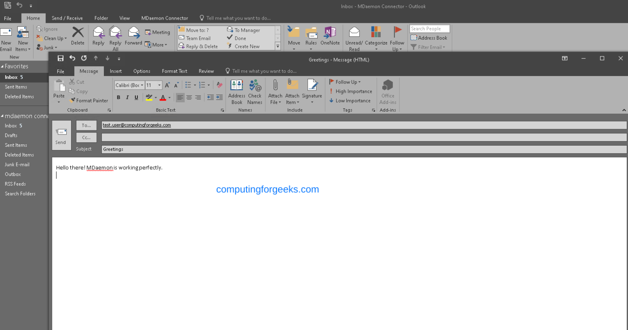Image resolution: width=628 pixels, height=330 pixels.
Task: Switch to the Insert ribbon tab
Action: click(116, 71)
